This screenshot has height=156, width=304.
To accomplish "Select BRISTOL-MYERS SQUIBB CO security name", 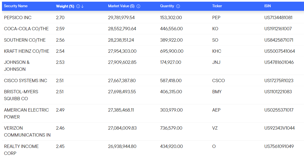I will click(x=21, y=95).
